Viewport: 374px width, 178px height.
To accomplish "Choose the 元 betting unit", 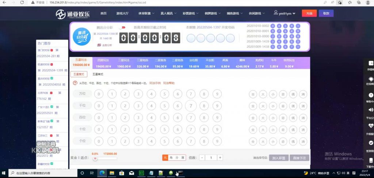I will 165,158.
